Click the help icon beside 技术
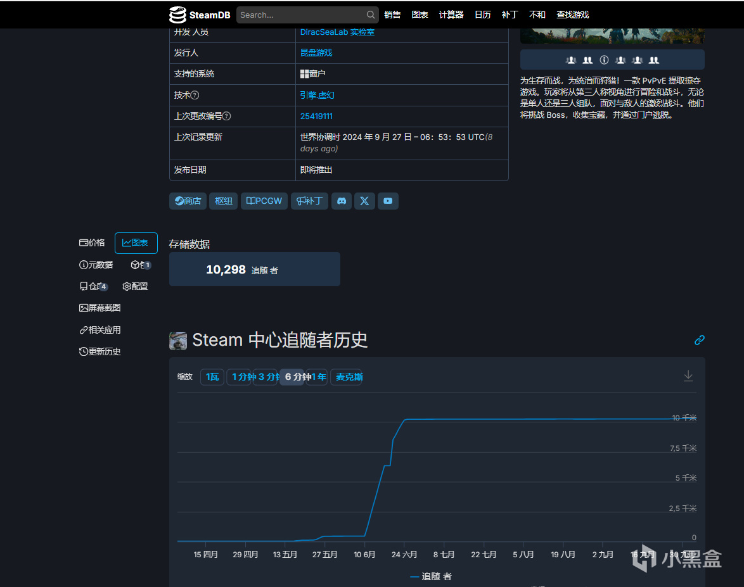The image size is (744, 587). point(195,96)
